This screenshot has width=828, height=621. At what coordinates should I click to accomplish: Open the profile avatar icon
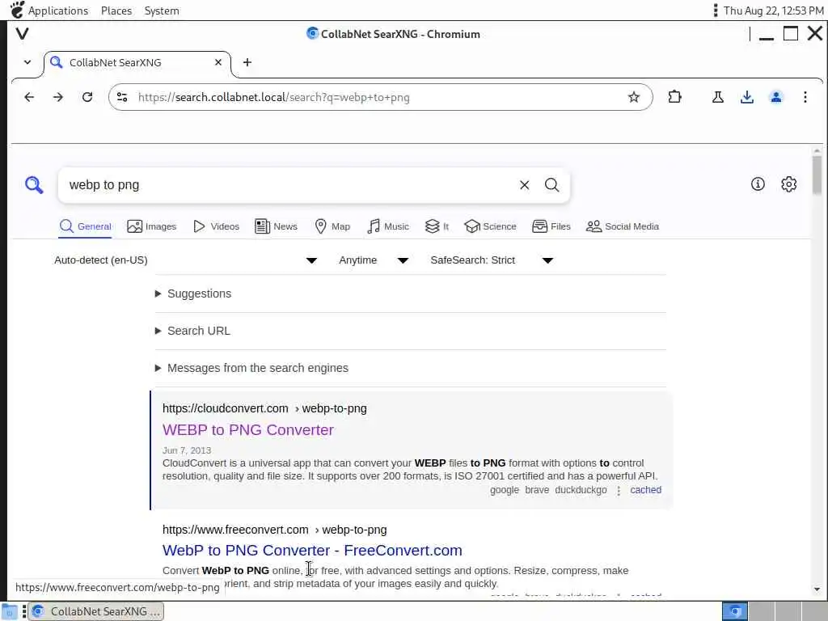click(x=776, y=97)
